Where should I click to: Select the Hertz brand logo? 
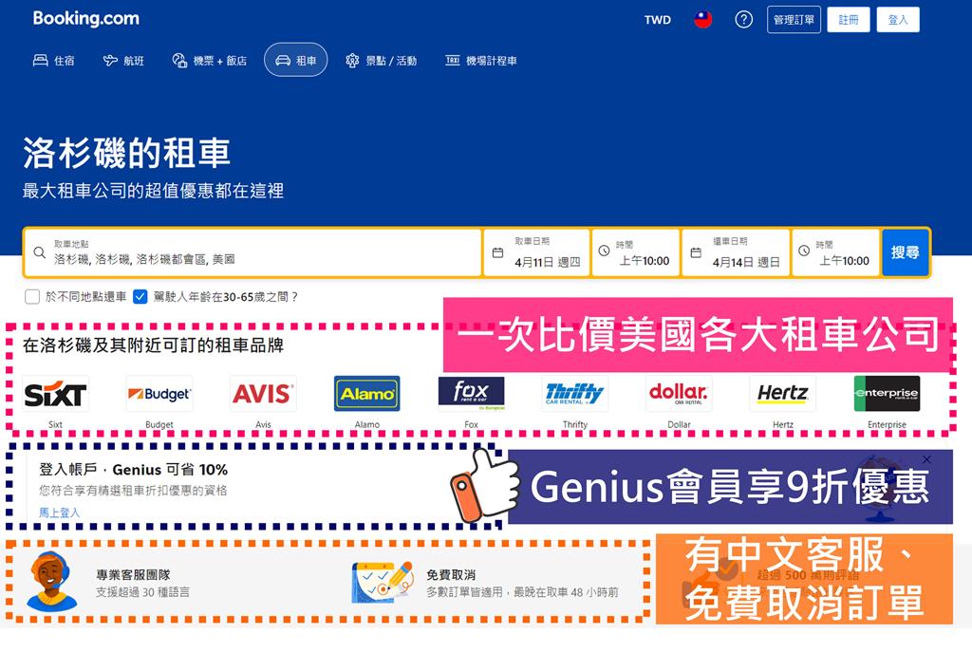783,394
